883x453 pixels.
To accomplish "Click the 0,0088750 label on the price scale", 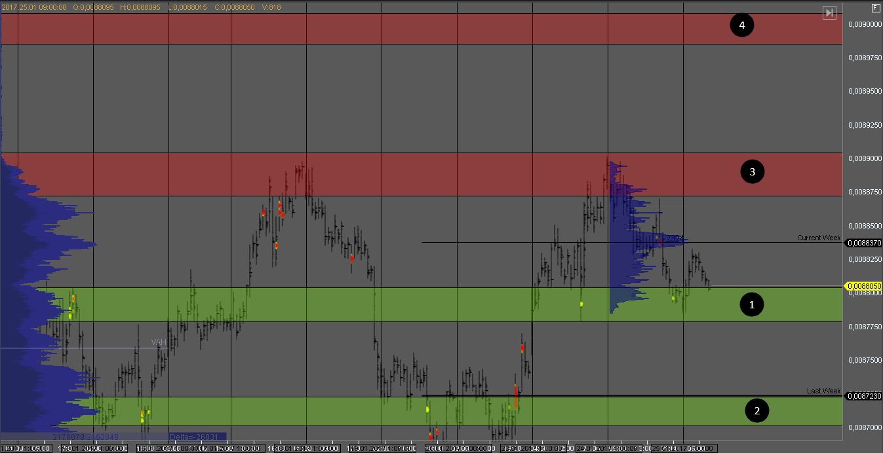I will pyautogui.click(x=864, y=192).
